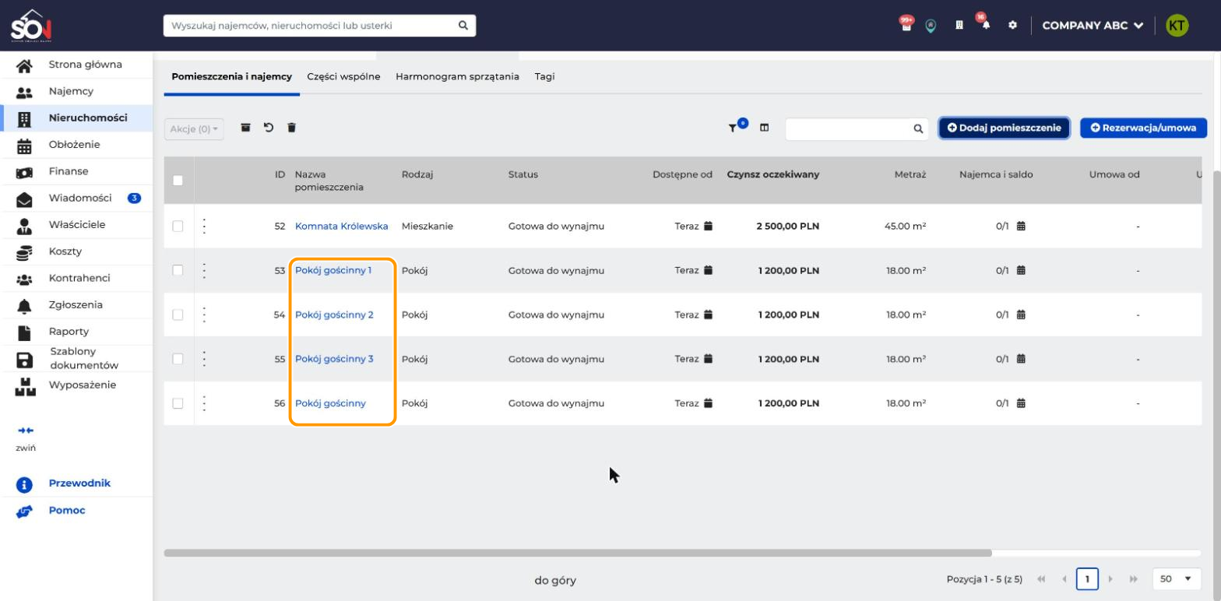The height and width of the screenshot is (601, 1221).
Task: Click the tenant calendar icon in Komnata Królewska row
Action: [x=1021, y=227]
